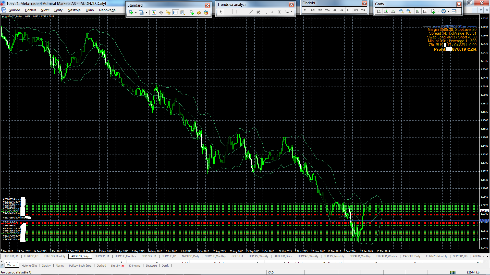490x275 pixels.
Task: Open the Nástroje menu
Action: pos(74,10)
